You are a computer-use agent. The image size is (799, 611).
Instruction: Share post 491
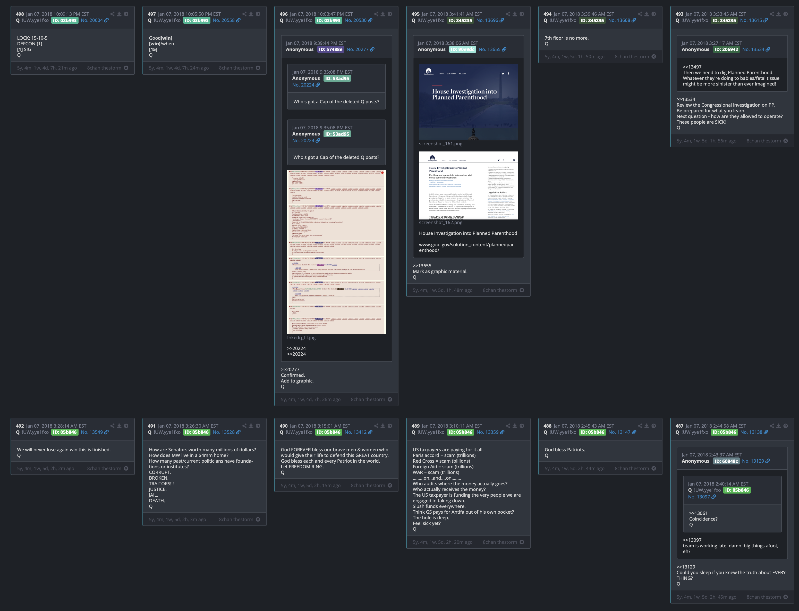[244, 426]
